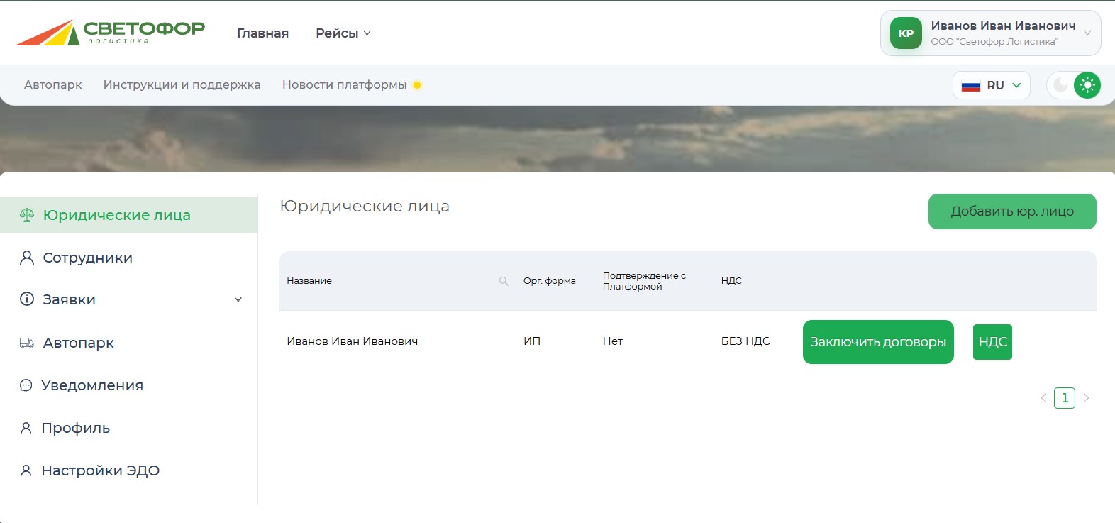Click the person icon beside Настройки ЭДО
1115x523 pixels.
26,470
